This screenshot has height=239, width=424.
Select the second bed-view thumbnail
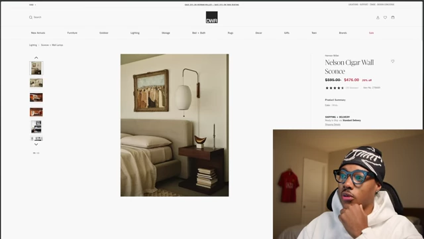pos(36,82)
